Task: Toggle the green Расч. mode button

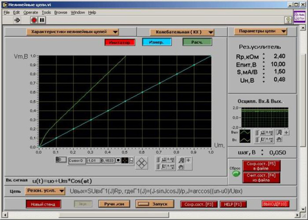Action: coord(197,42)
